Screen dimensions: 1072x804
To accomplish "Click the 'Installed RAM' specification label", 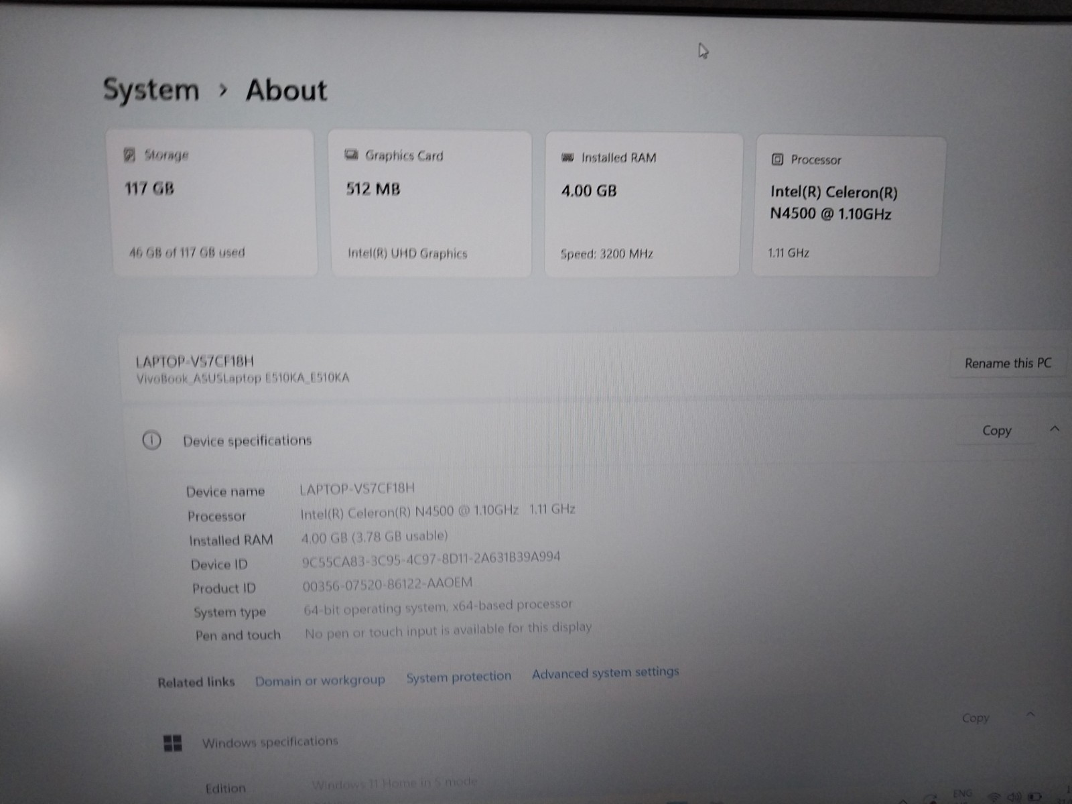I will (x=230, y=540).
